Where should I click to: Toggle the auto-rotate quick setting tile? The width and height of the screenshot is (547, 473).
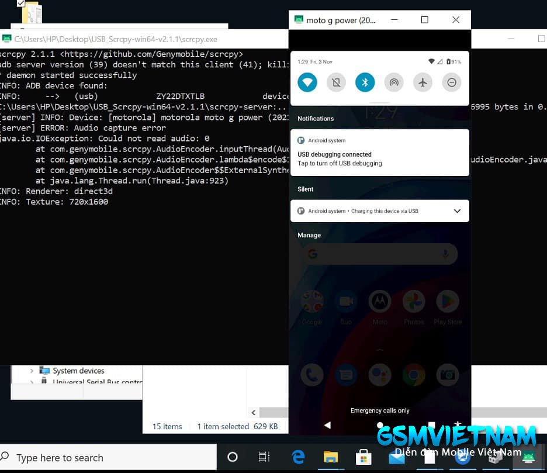(x=336, y=82)
